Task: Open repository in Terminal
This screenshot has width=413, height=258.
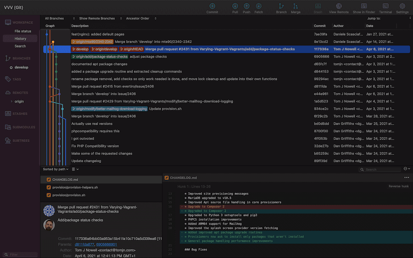Action: [385, 6]
